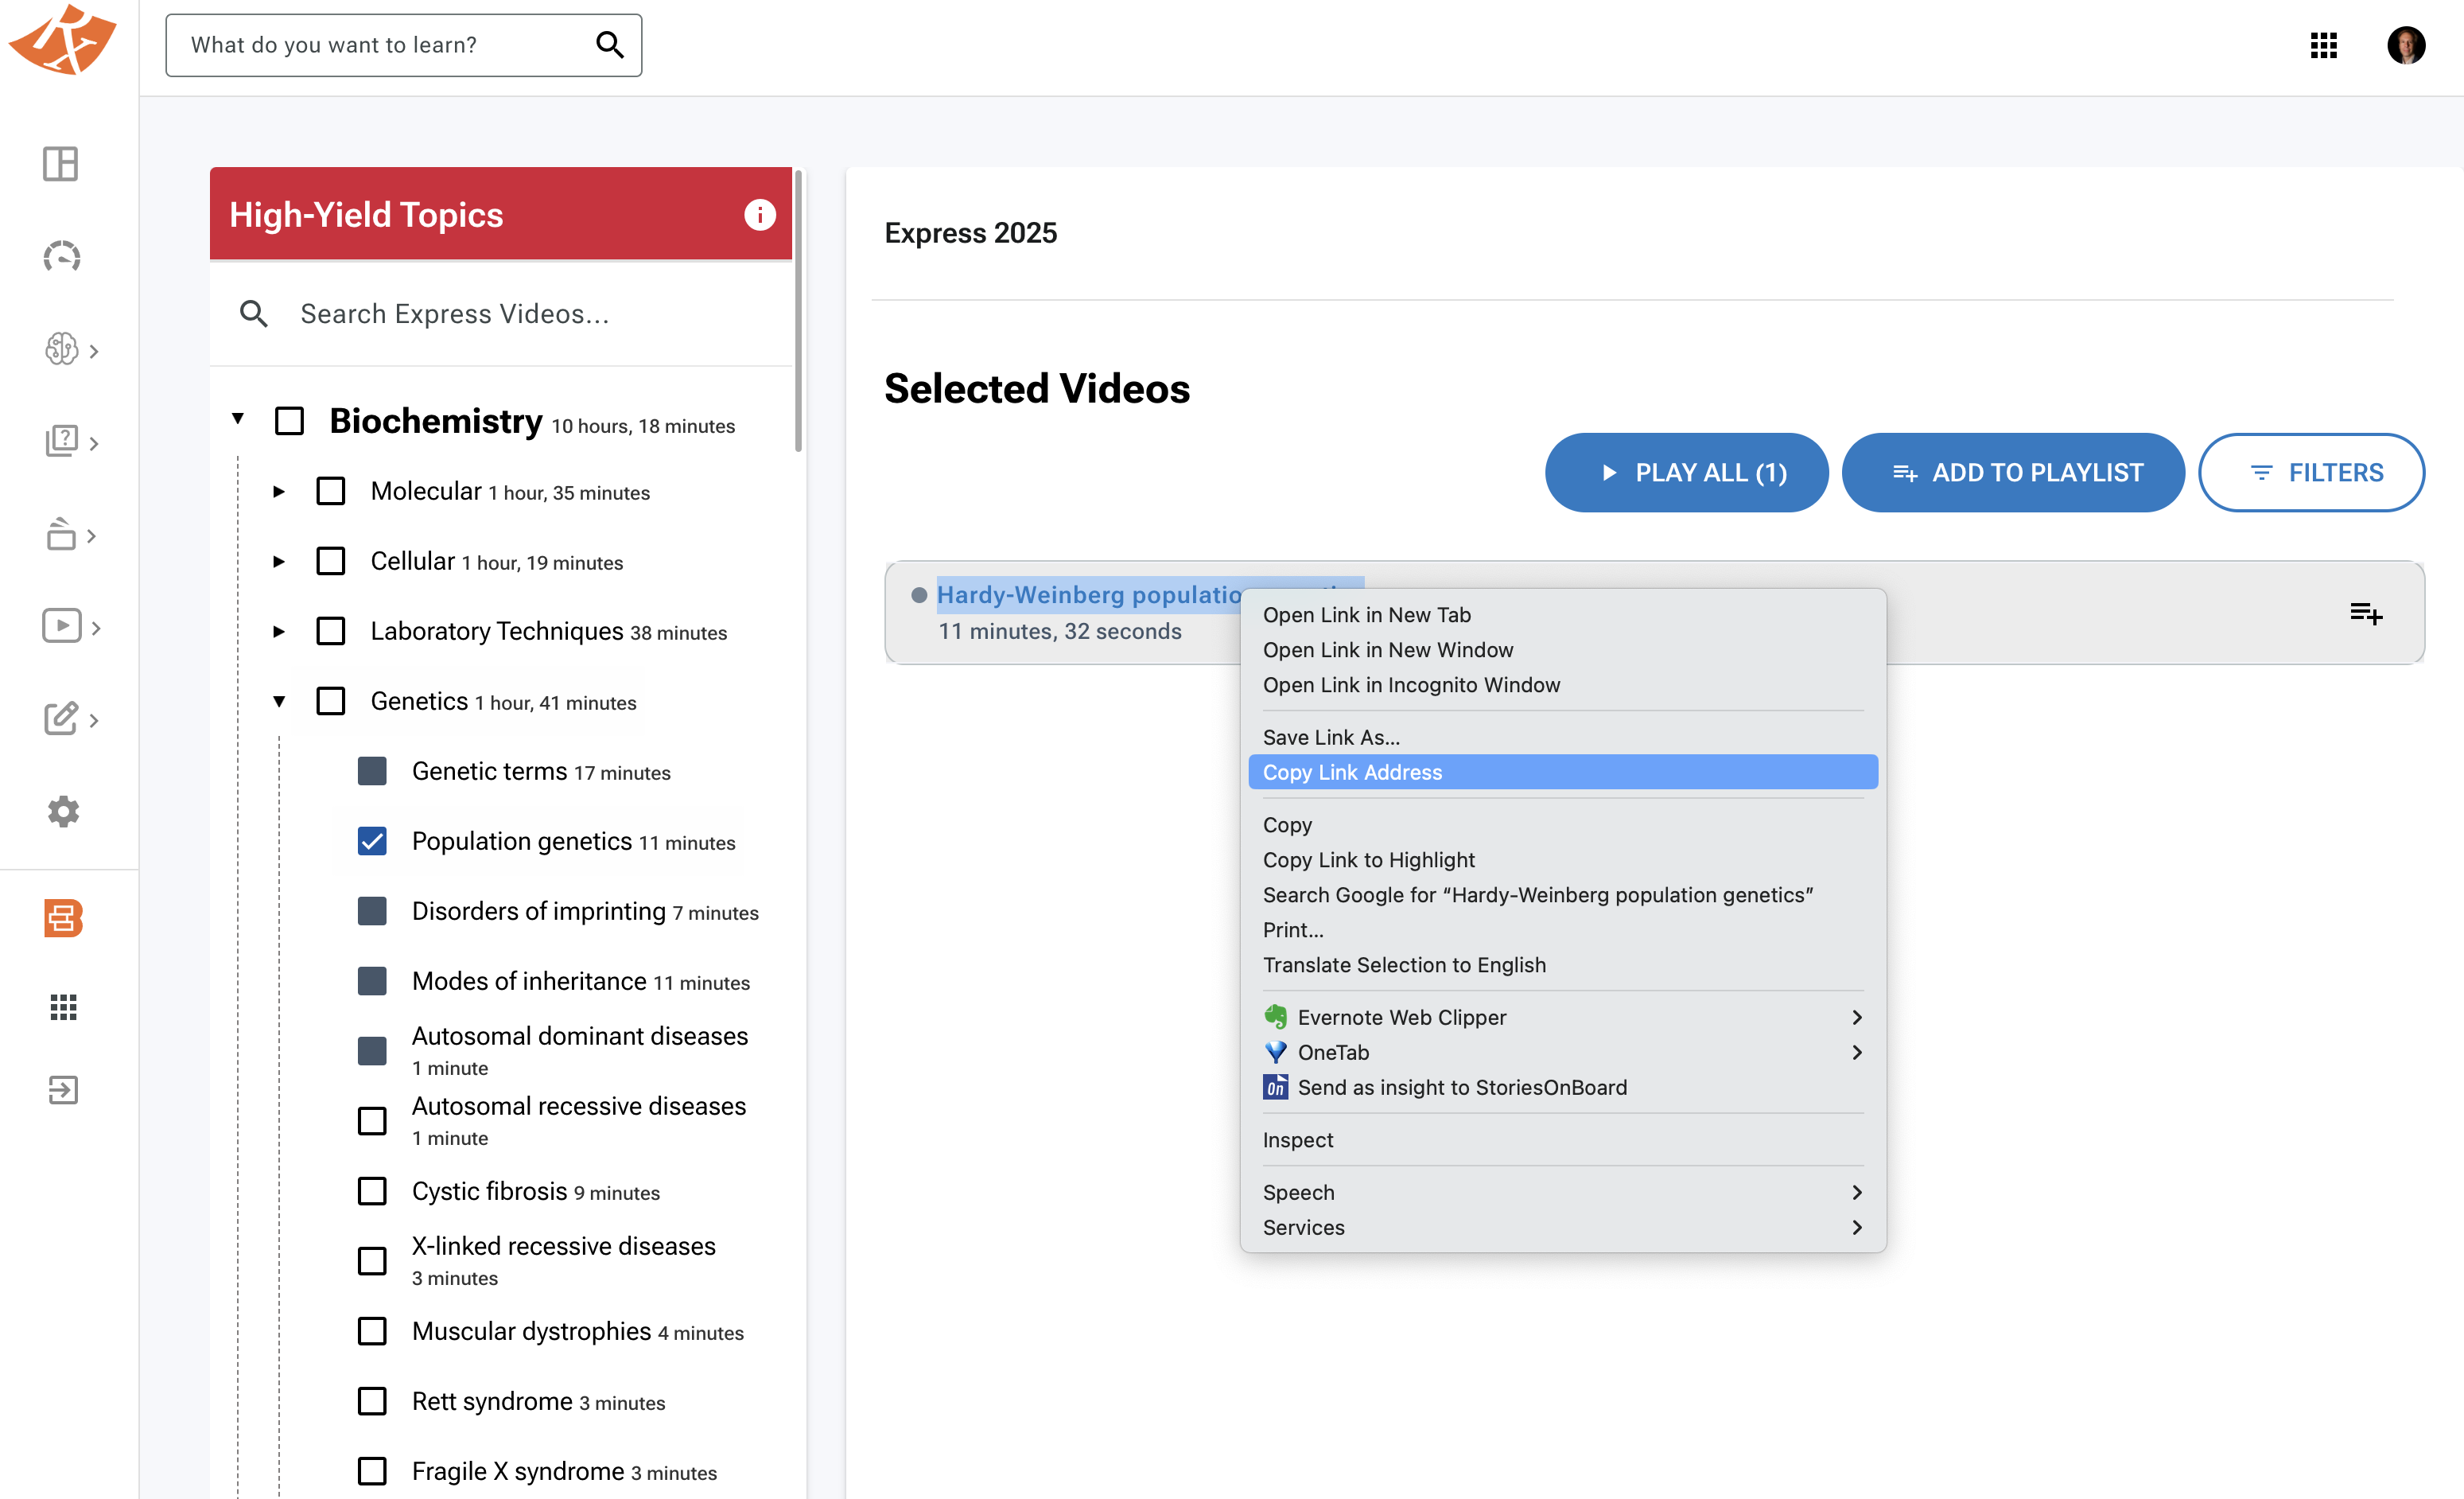Screen dimensions: 2464x1499
Task: Open the brain study tools icon
Action: tap(61, 350)
